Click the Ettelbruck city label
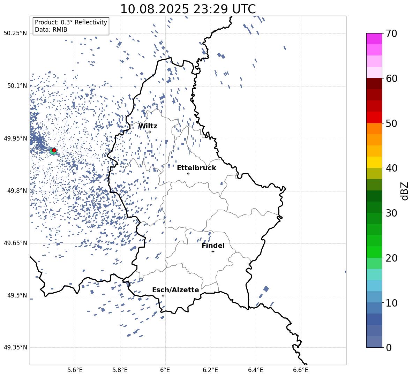Screen dimensions: 413x377 [196, 168]
